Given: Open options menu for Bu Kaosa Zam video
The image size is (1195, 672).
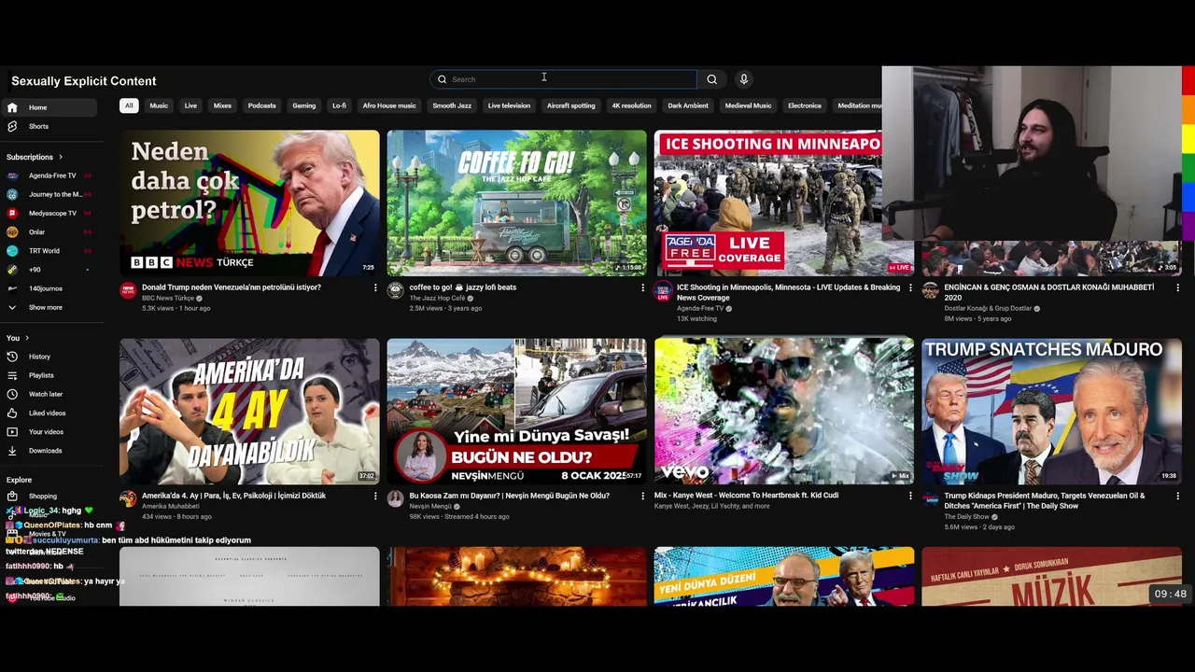Looking at the screenshot, I should [x=642, y=496].
